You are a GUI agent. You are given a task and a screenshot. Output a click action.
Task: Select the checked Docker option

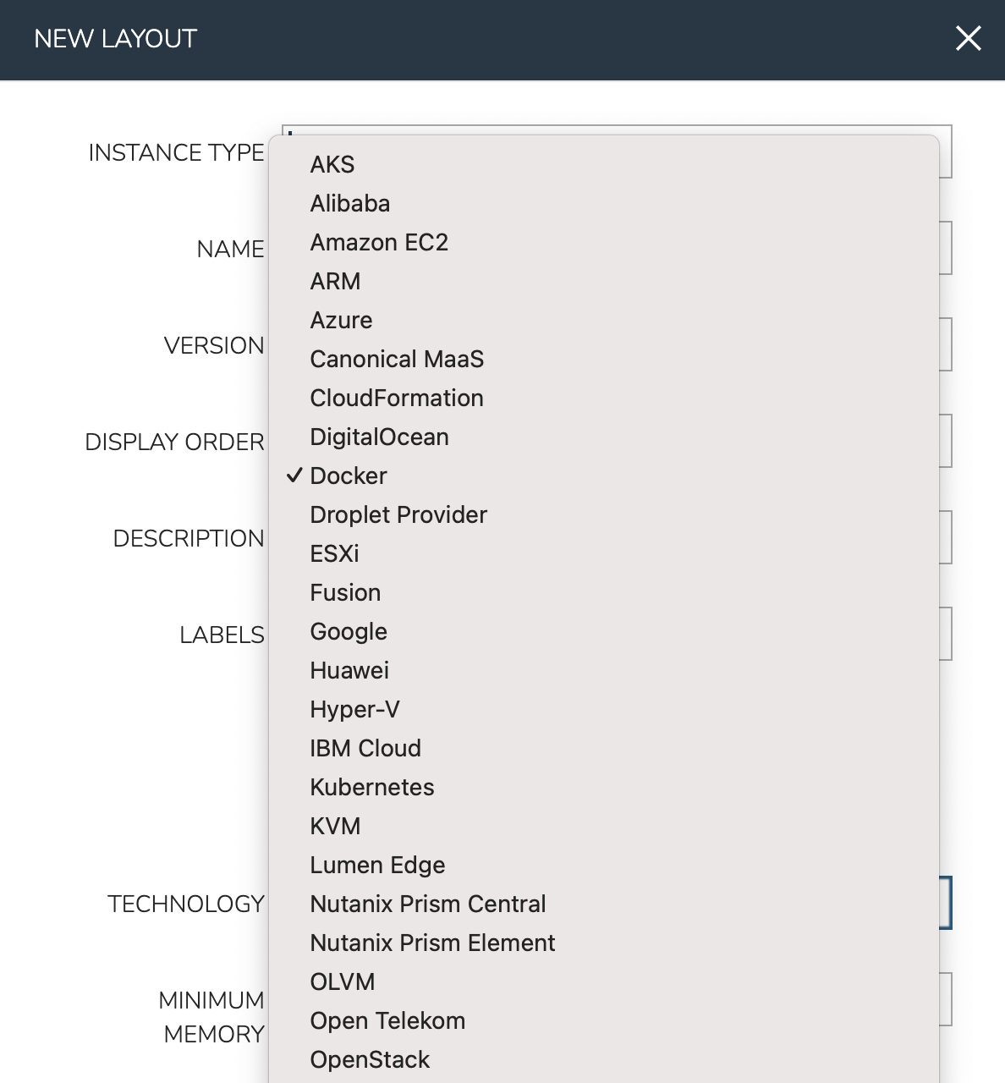[349, 476]
